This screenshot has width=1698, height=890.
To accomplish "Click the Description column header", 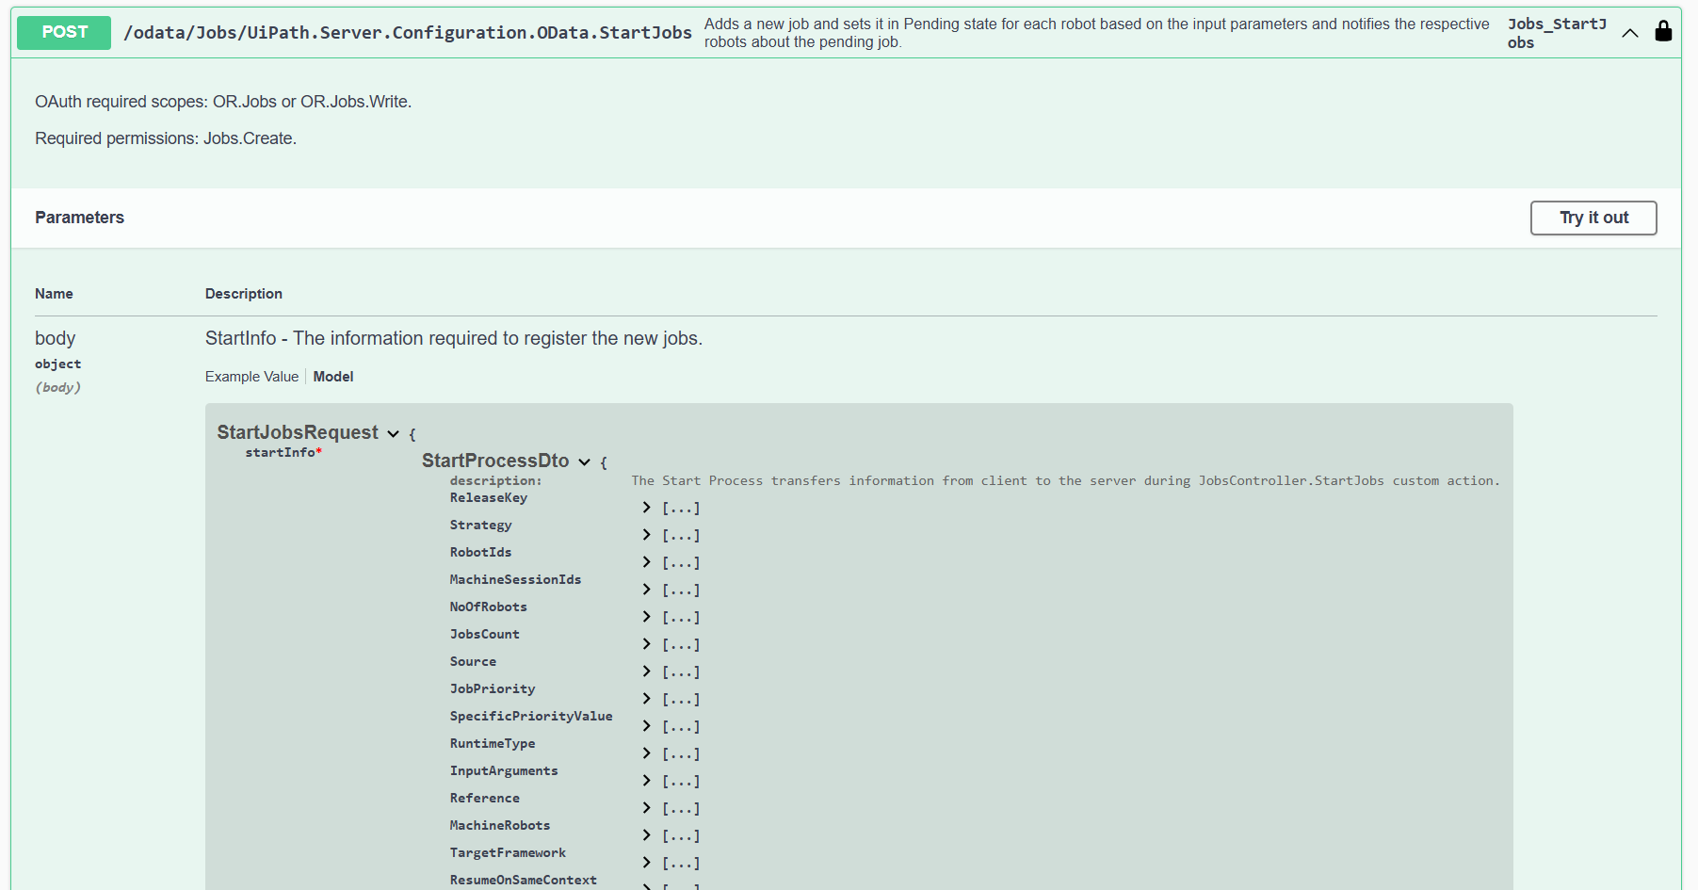I will coord(244,294).
